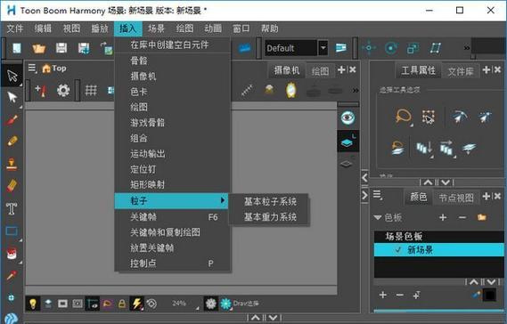Viewport: 507px width, 324px height.
Task: Toggle the highlighted layer art icon beside view
Action: [x=348, y=141]
